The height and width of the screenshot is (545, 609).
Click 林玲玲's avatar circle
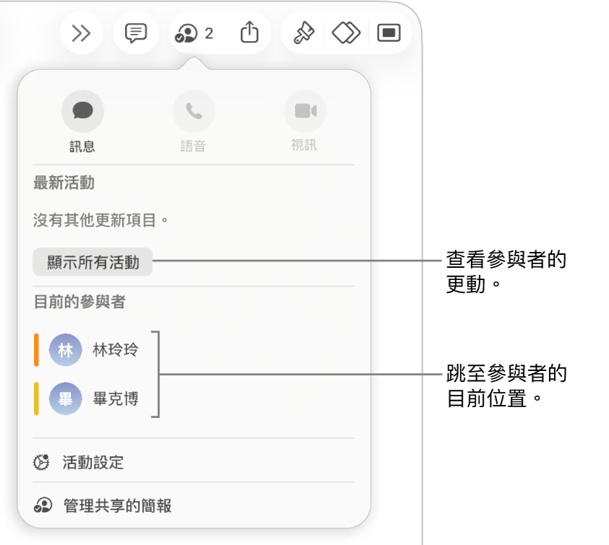(x=64, y=350)
